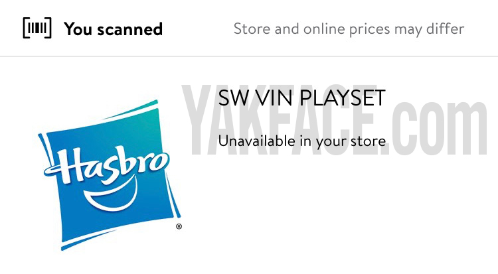Click the registered trademark symbol by logo
The width and height of the screenshot is (498, 274).
(179, 226)
